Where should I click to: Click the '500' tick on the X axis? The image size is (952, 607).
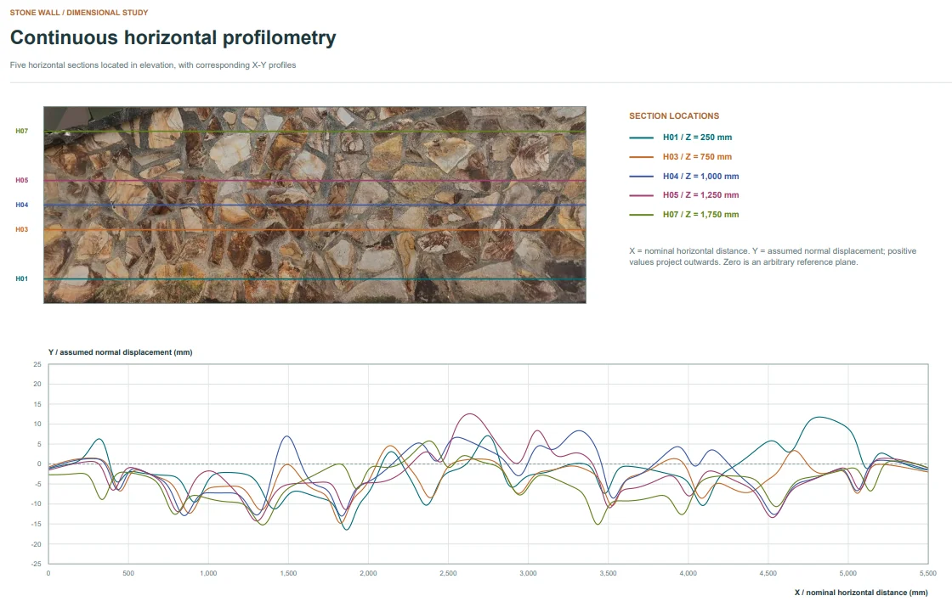click(x=128, y=573)
